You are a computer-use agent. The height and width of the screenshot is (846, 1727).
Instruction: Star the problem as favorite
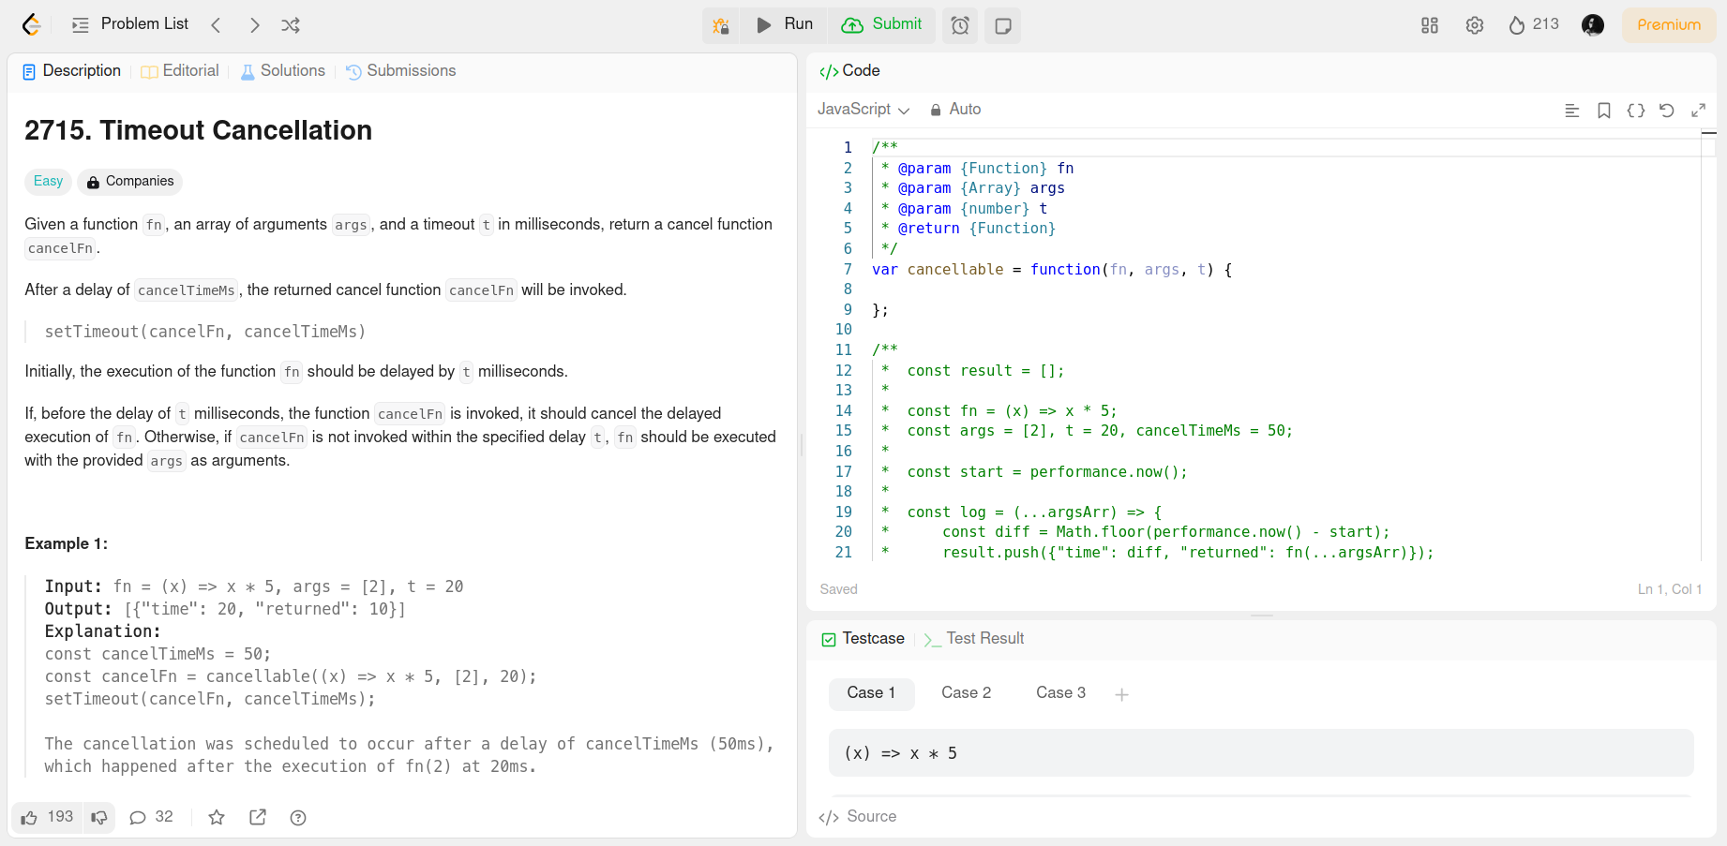point(217,818)
